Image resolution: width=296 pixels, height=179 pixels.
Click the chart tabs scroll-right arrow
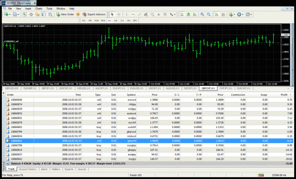293,88
